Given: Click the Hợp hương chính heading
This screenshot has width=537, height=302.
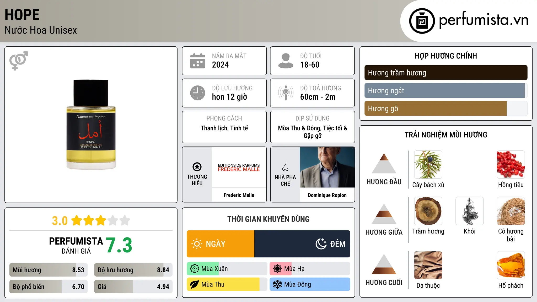Looking at the screenshot, I should (x=446, y=56).
